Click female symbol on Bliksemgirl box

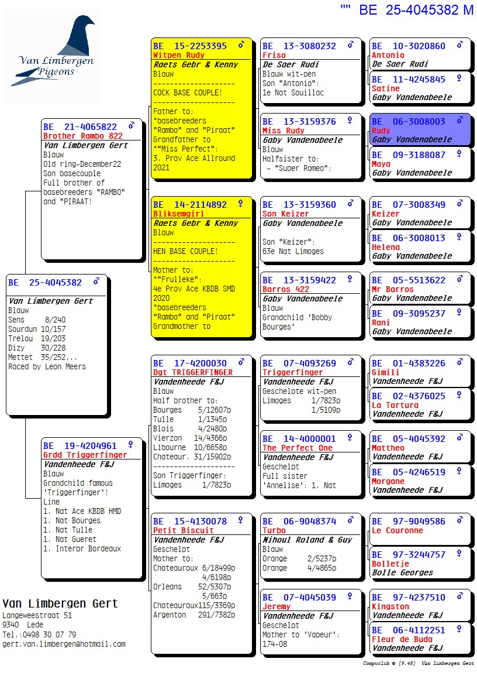tap(241, 204)
